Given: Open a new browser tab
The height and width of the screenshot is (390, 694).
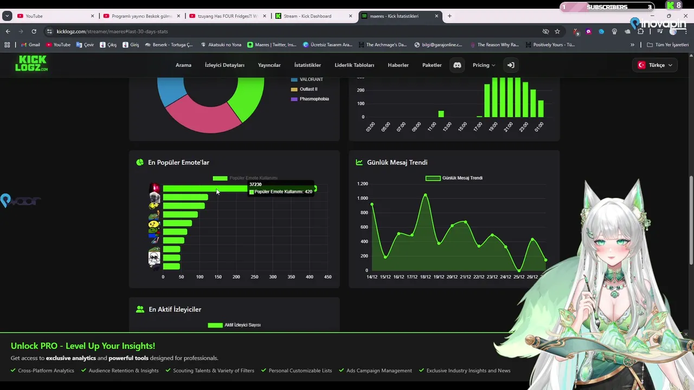Looking at the screenshot, I should tap(449, 16).
